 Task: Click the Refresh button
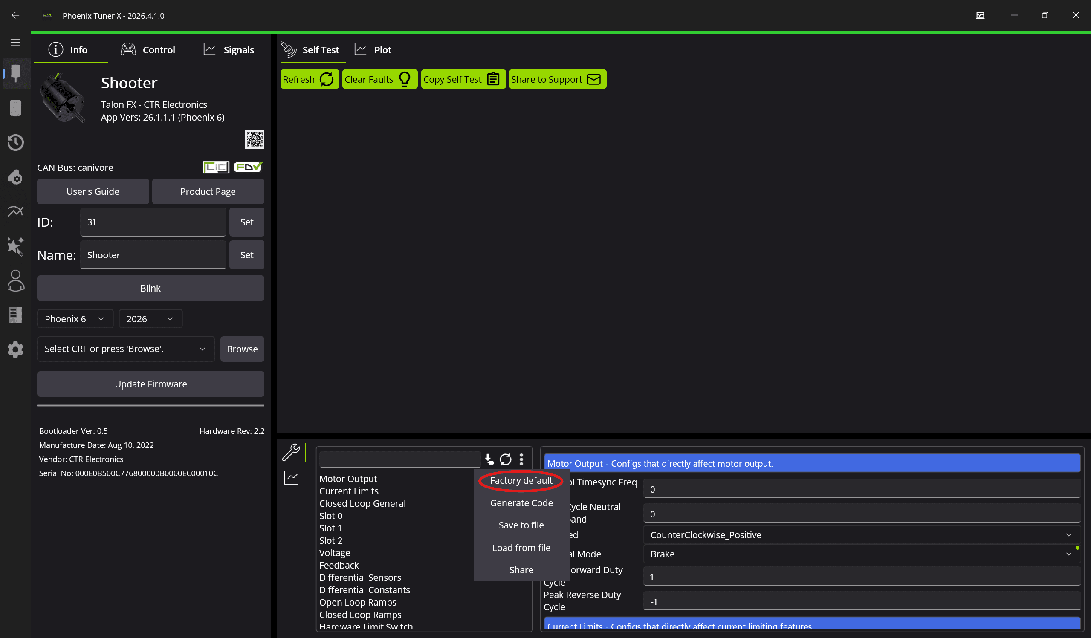pyautogui.click(x=309, y=79)
